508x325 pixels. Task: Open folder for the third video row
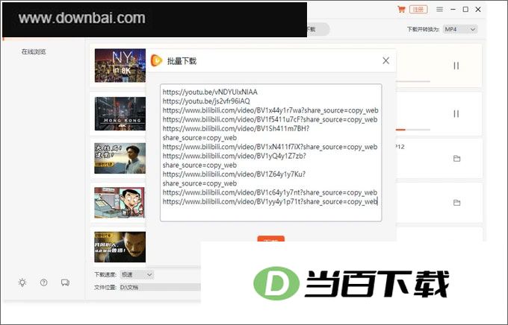pyautogui.click(x=456, y=159)
